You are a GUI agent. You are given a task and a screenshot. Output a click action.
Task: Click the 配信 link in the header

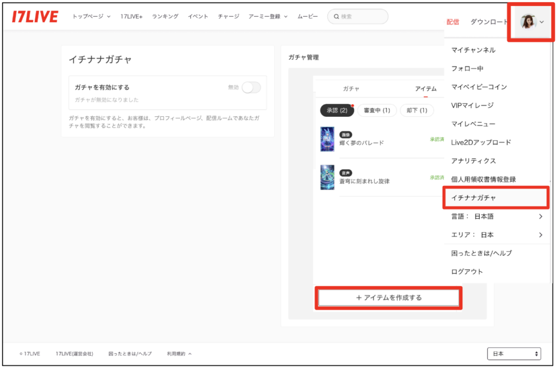click(x=453, y=22)
